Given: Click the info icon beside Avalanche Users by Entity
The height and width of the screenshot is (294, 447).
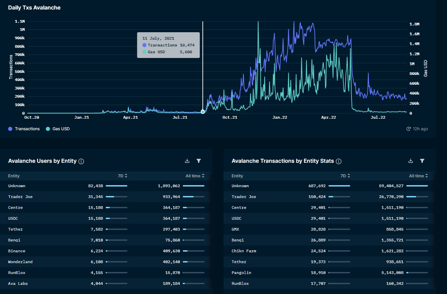Looking at the screenshot, I should (81, 161).
